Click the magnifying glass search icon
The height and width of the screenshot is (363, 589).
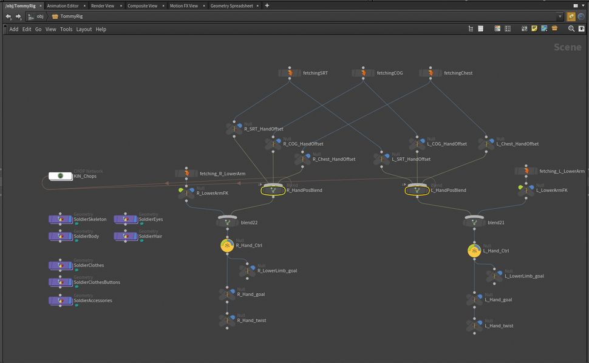point(571,28)
